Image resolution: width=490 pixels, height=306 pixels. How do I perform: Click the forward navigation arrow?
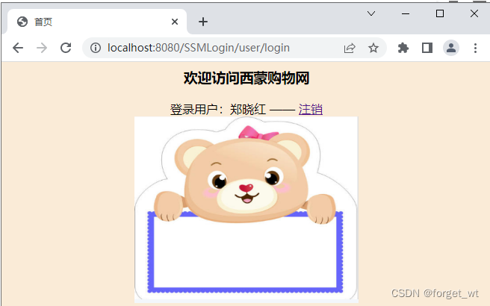pos(42,48)
